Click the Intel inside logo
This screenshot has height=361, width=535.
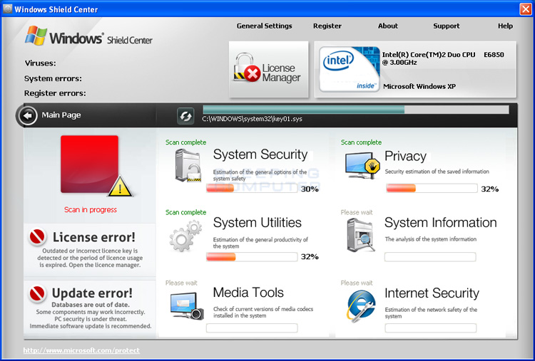(349, 69)
